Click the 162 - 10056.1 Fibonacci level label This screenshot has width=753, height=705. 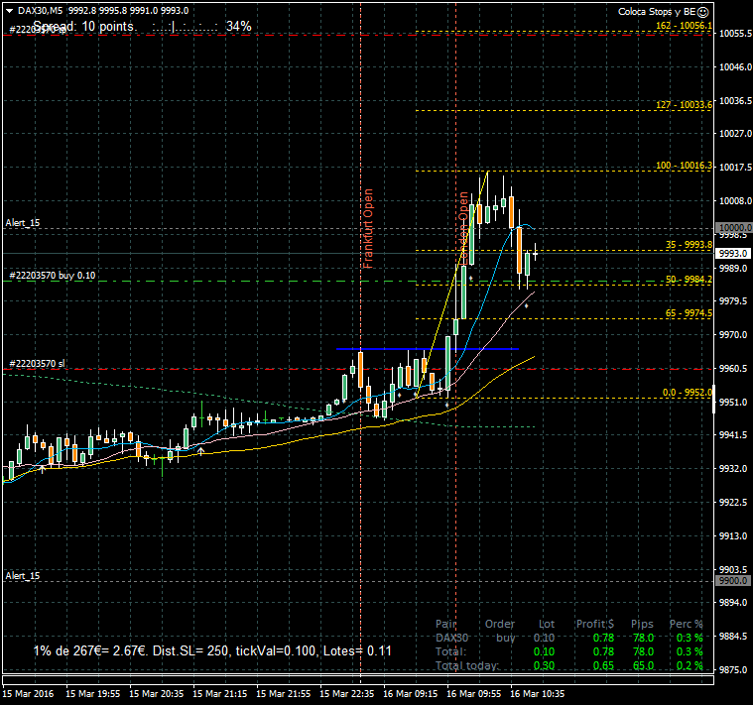click(x=685, y=26)
